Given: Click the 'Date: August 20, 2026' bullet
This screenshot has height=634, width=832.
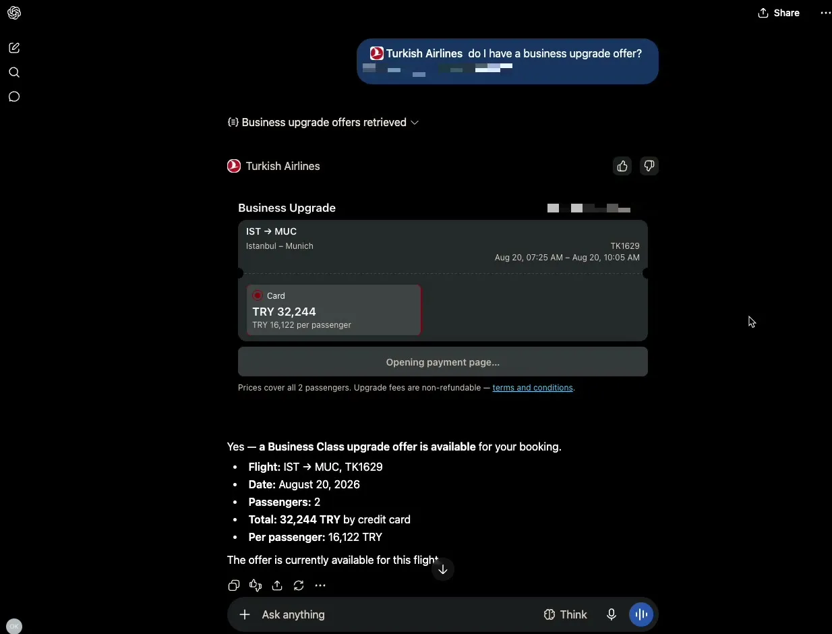Looking at the screenshot, I should point(304,484).
